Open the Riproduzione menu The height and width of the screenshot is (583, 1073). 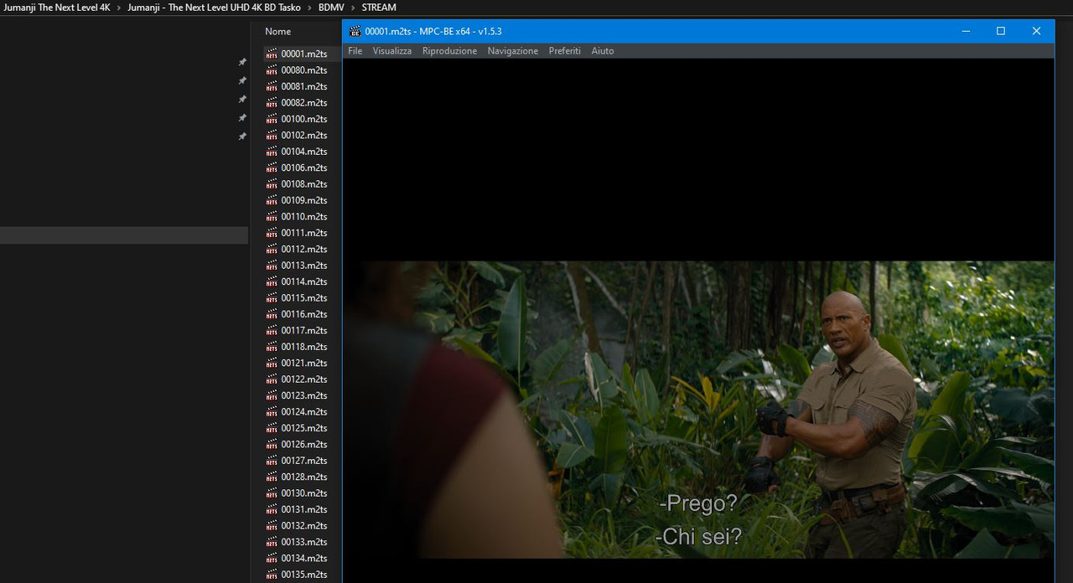pos(449,51)
